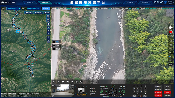Activate the loudspeaker megaphone icon

coord(63,82)
